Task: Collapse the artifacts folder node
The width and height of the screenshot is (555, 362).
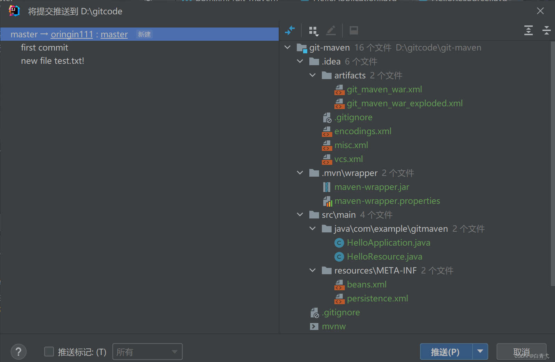Action: tap(312, 75)
